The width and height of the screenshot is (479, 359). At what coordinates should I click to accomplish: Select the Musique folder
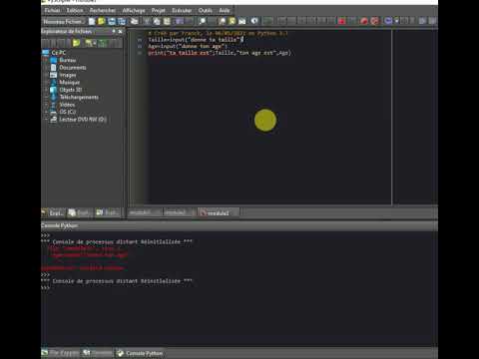70,83
